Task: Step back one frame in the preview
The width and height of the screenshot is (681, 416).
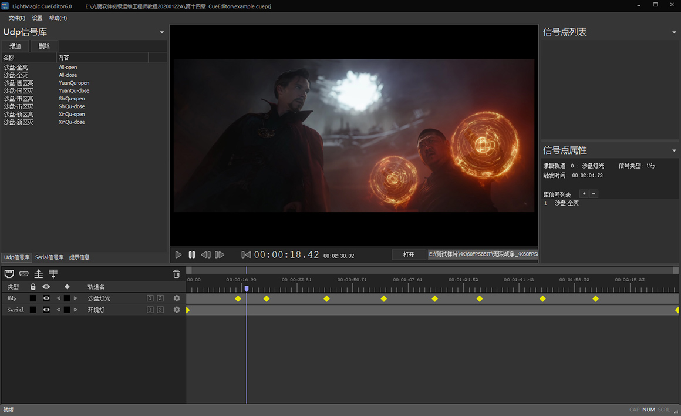Action: (205, 255)
